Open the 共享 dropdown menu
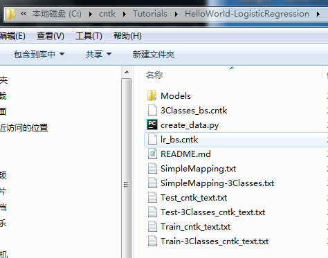This screenshot has width=328, height=258. pyautogui.click(x=98, y=55)
